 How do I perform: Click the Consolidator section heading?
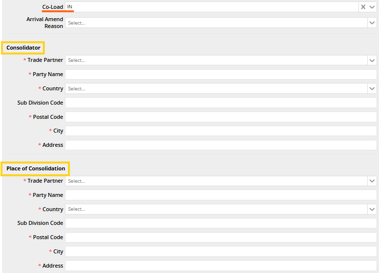point(23,48)
